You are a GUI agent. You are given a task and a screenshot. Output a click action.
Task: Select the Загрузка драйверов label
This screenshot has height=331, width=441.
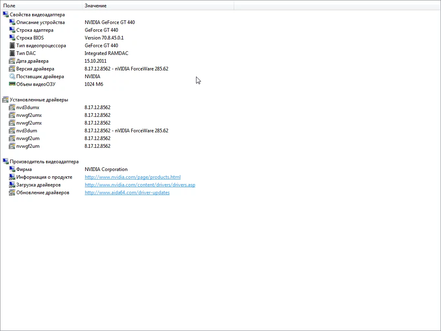[39, 185]
